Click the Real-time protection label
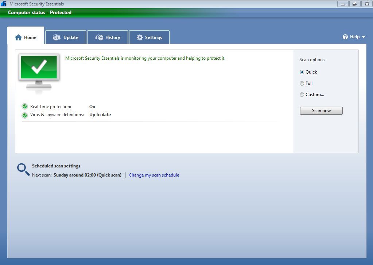 (x=50, y=107)
